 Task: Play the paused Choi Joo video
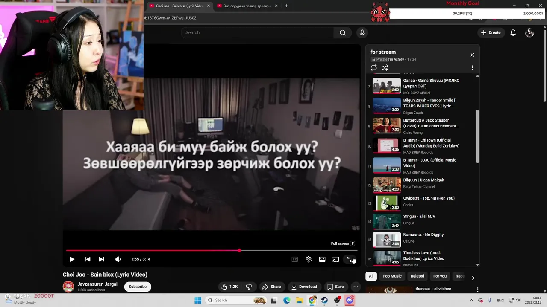pos(72,259)
